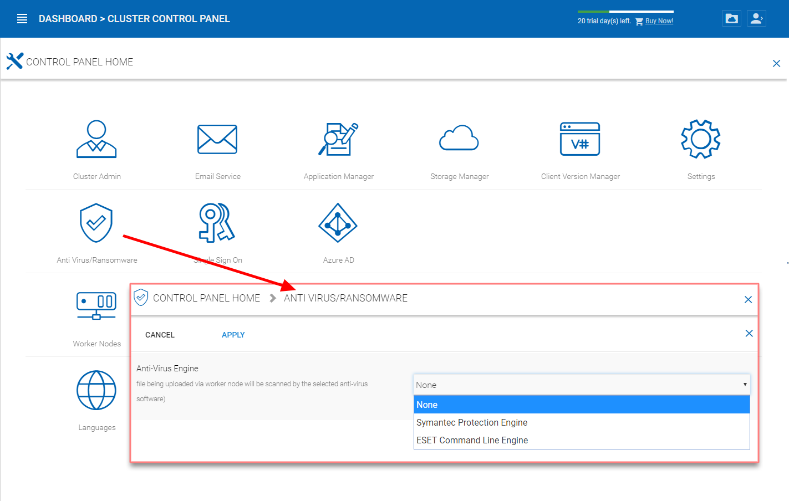Open the Azure AD icon
The height and width of the screenshot is (501, 789).
tap(338, 223)
